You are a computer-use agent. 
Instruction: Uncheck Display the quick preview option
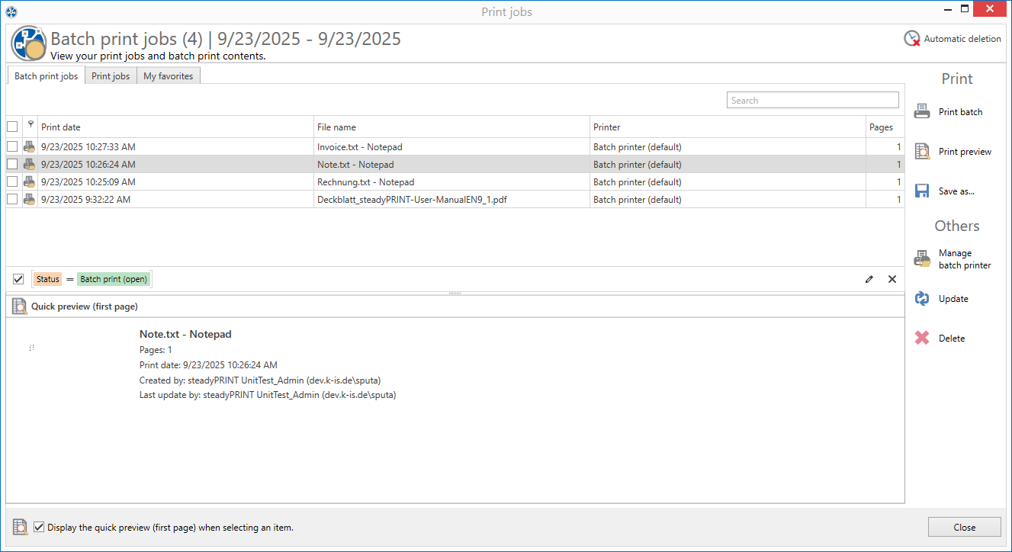coord(39,527)
